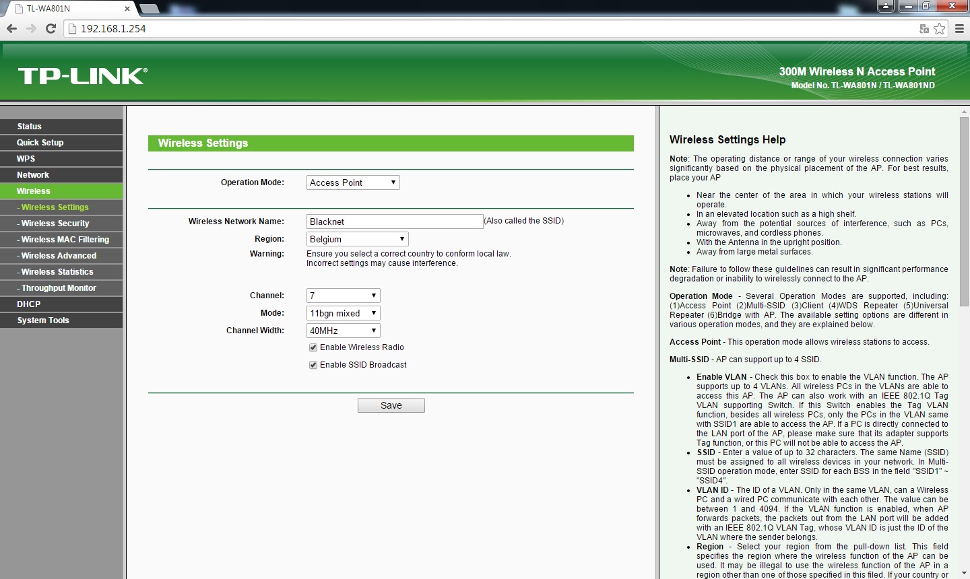Click the translate icon in address bar
This screenshot has height=579, width=970.
(924, 28)
